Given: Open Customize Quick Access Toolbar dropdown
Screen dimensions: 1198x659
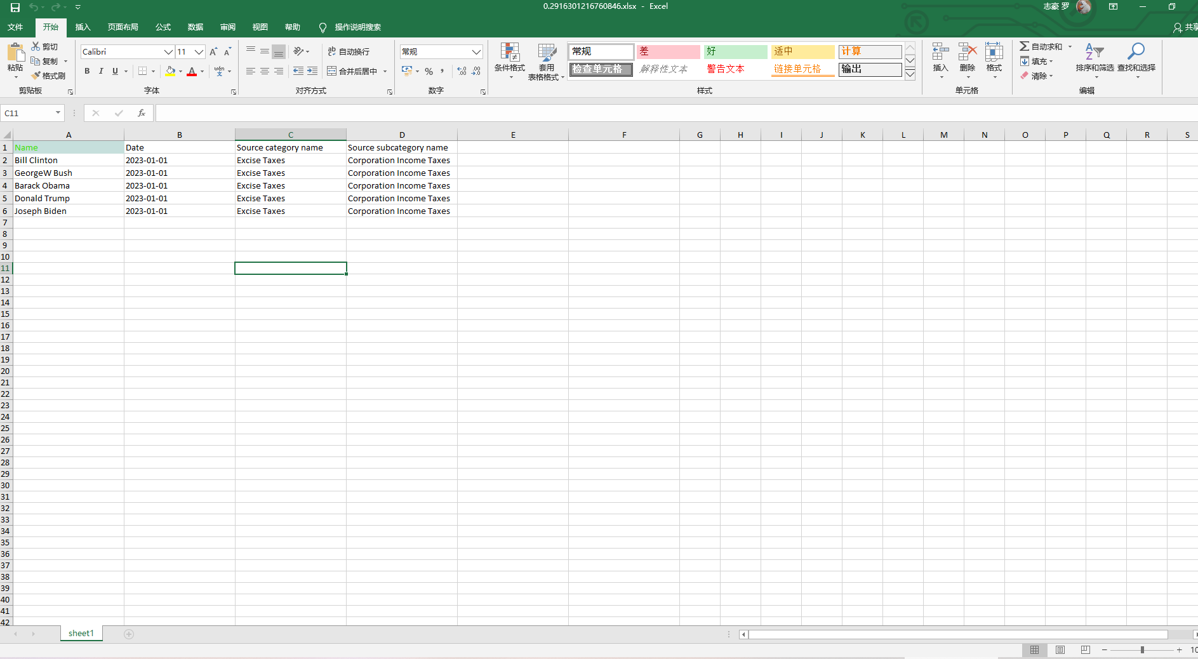Looking at the screenshot, I should pyautogui.click(x=78, y=8).
